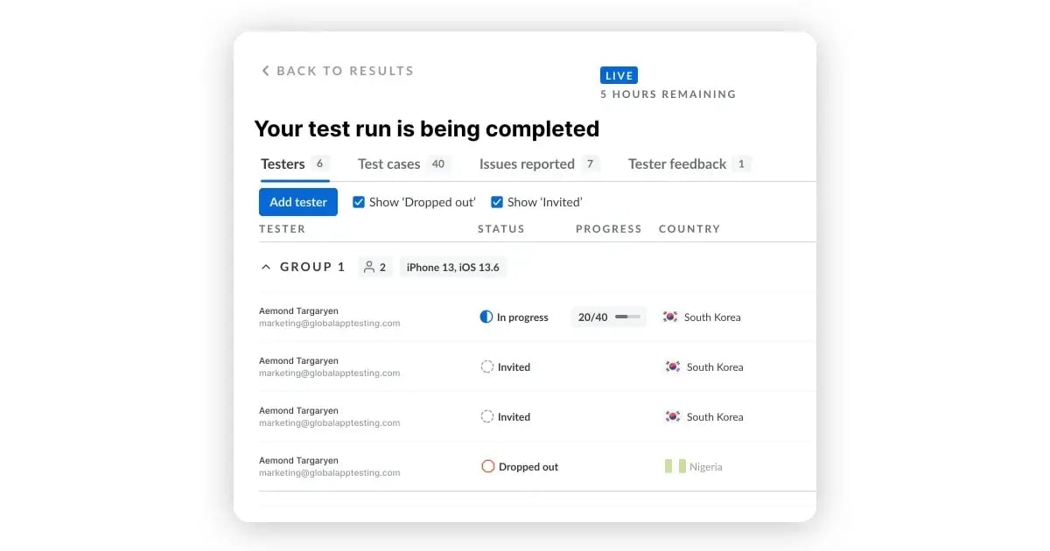The width and height of the screenshot is (1050, 551).
Task: Open the 'iPhone 13, iOS 13.6' device chip
Action: pos(453,267)
